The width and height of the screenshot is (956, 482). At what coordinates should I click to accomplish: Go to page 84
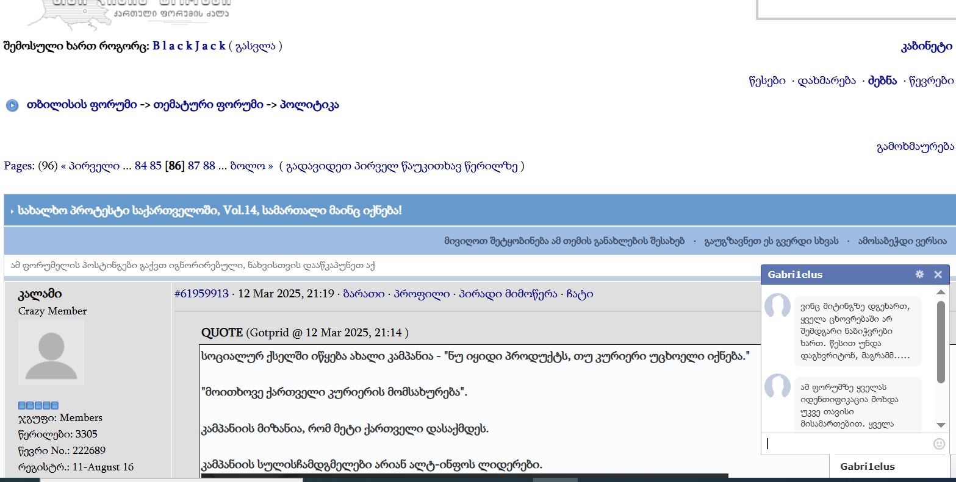(141, 166)
